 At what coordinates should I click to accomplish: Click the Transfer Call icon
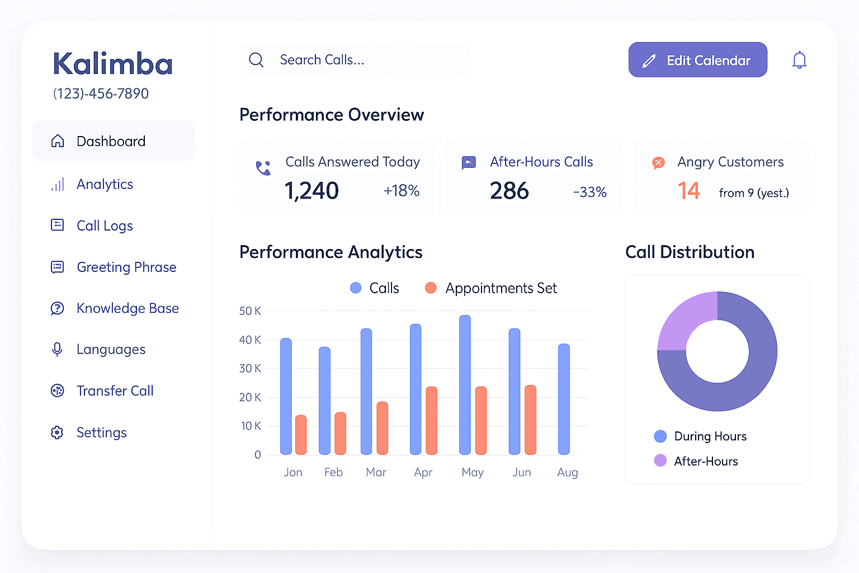point(58,391)
